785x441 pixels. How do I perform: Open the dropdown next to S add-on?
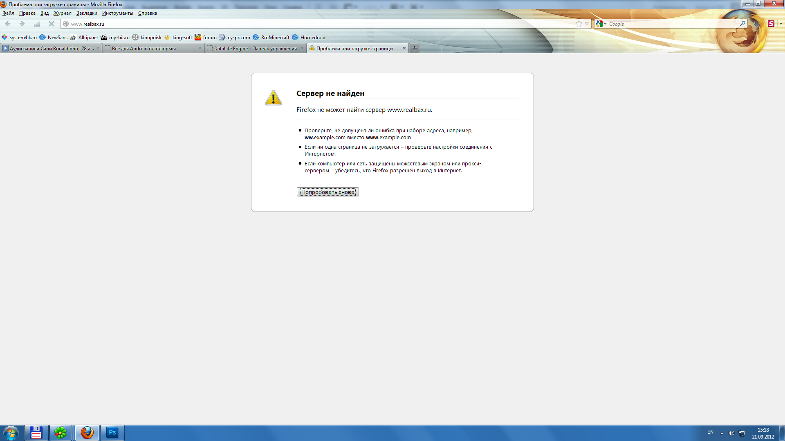click(x=781, y=24)
